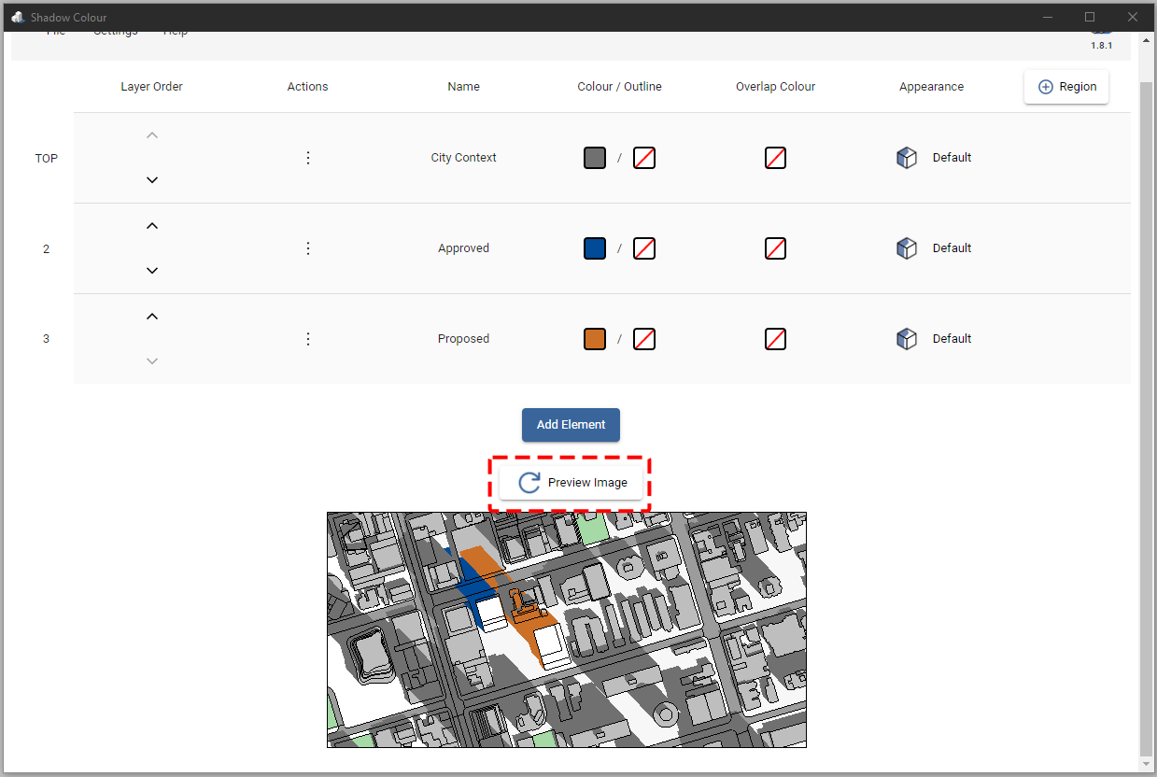1157x777 pixels.
Task: Click the Region add icon
Action: [x=1044, y=86]
